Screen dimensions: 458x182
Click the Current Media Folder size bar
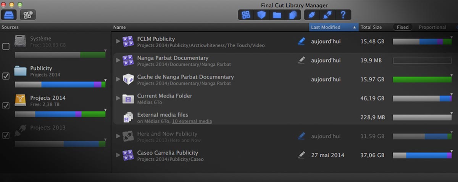[x=422, y=99]
